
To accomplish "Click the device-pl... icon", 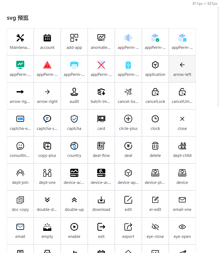I will (x=155, y=173).
